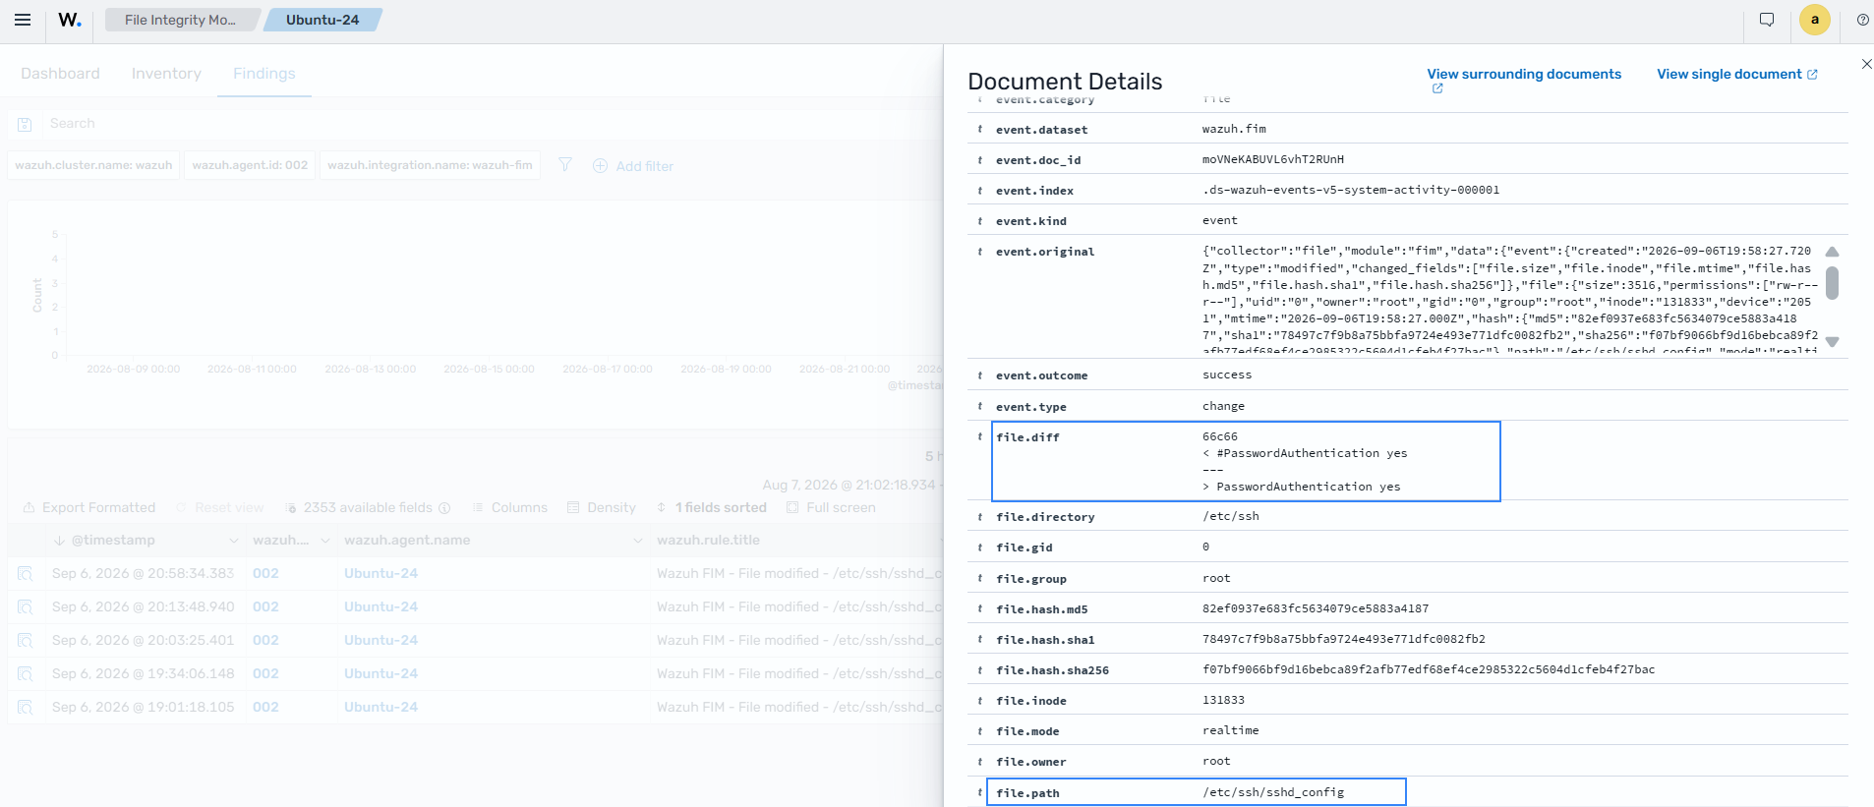Click wazuh.cluster.name: wazuh filter pill
The height and width of the screenshot is (807, 1874).
point(93,165)
